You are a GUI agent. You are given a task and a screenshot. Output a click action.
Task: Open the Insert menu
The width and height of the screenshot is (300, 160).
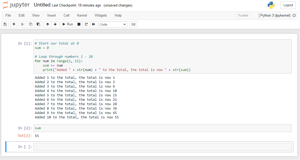(x=52, y=16)
